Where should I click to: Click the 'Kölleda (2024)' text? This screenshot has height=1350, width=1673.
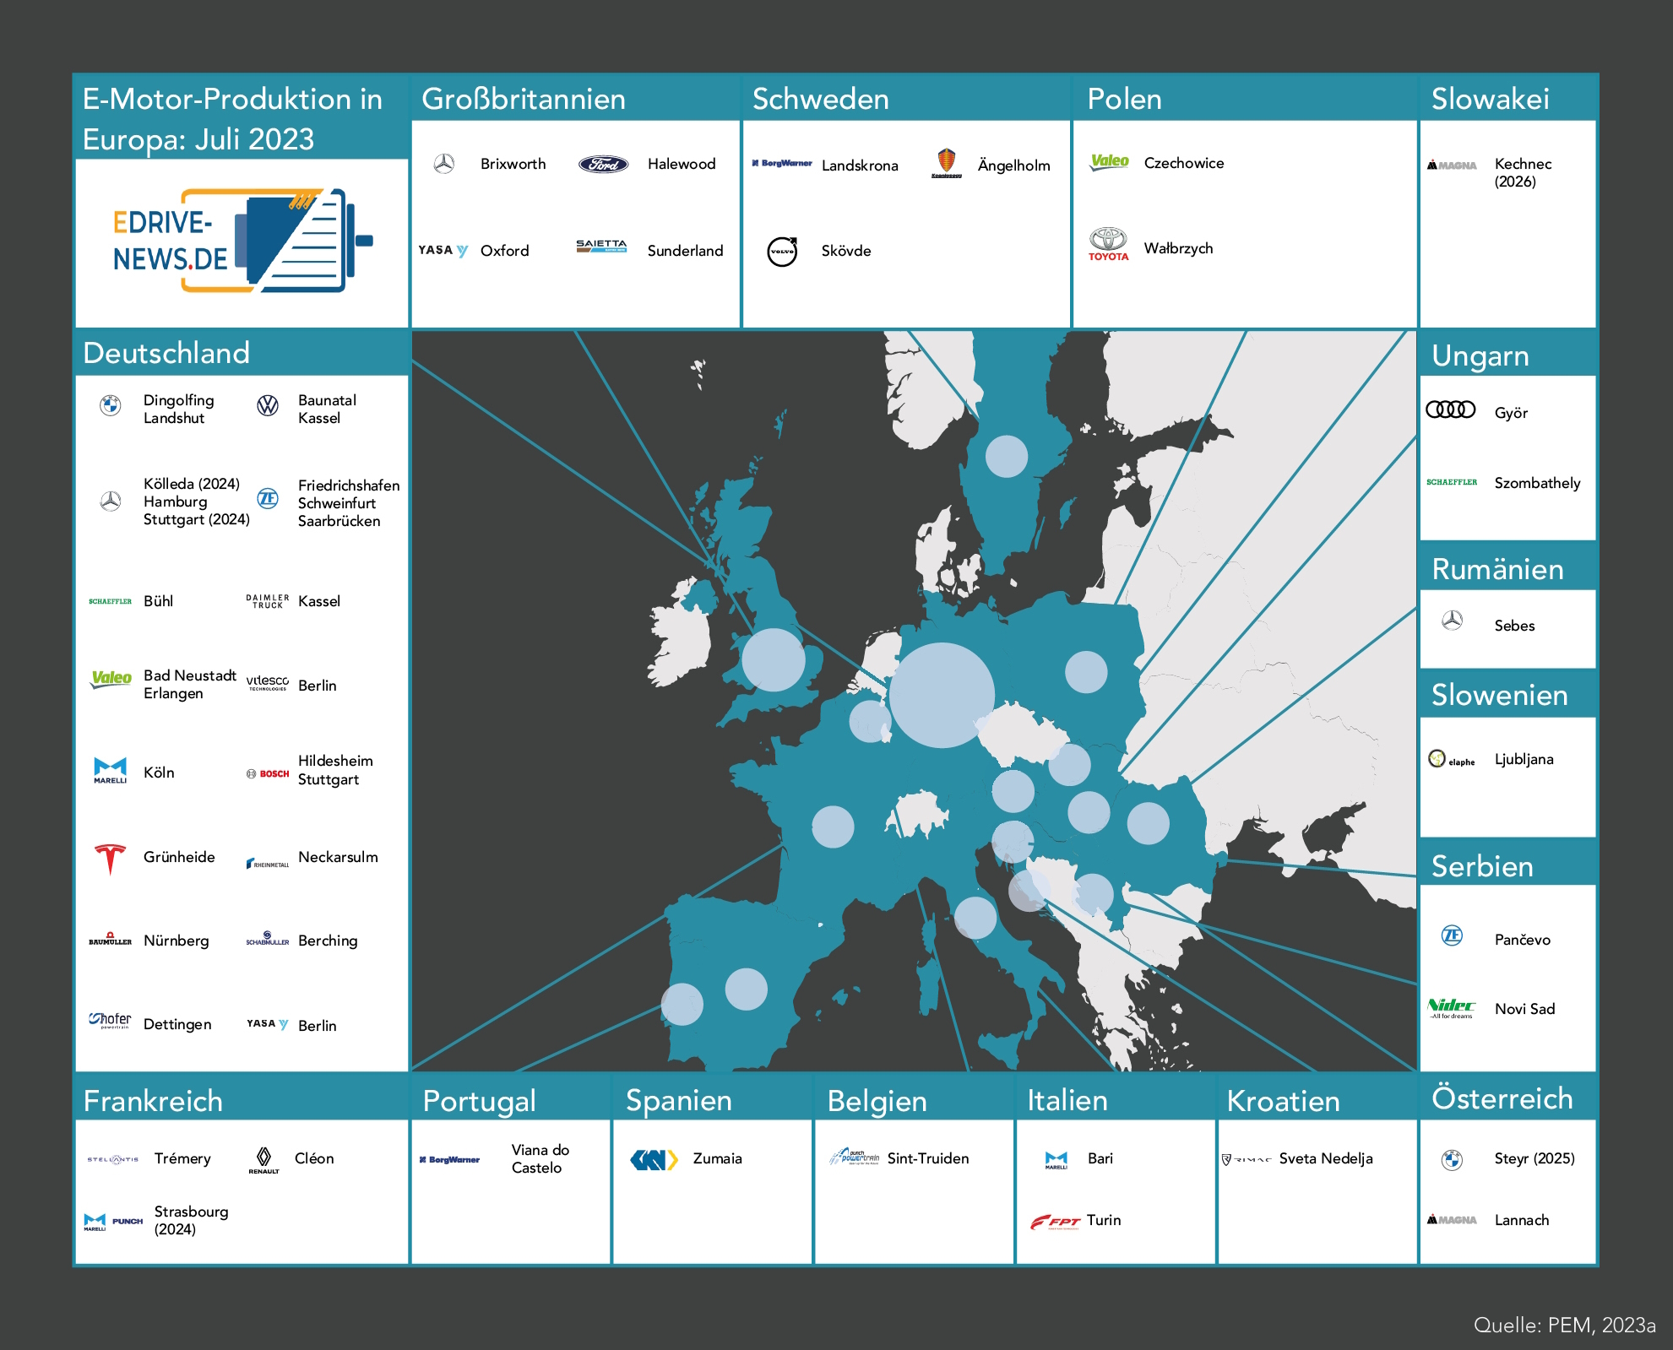click(192, 484)
